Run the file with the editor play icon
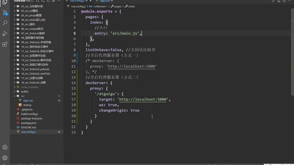 273,1
